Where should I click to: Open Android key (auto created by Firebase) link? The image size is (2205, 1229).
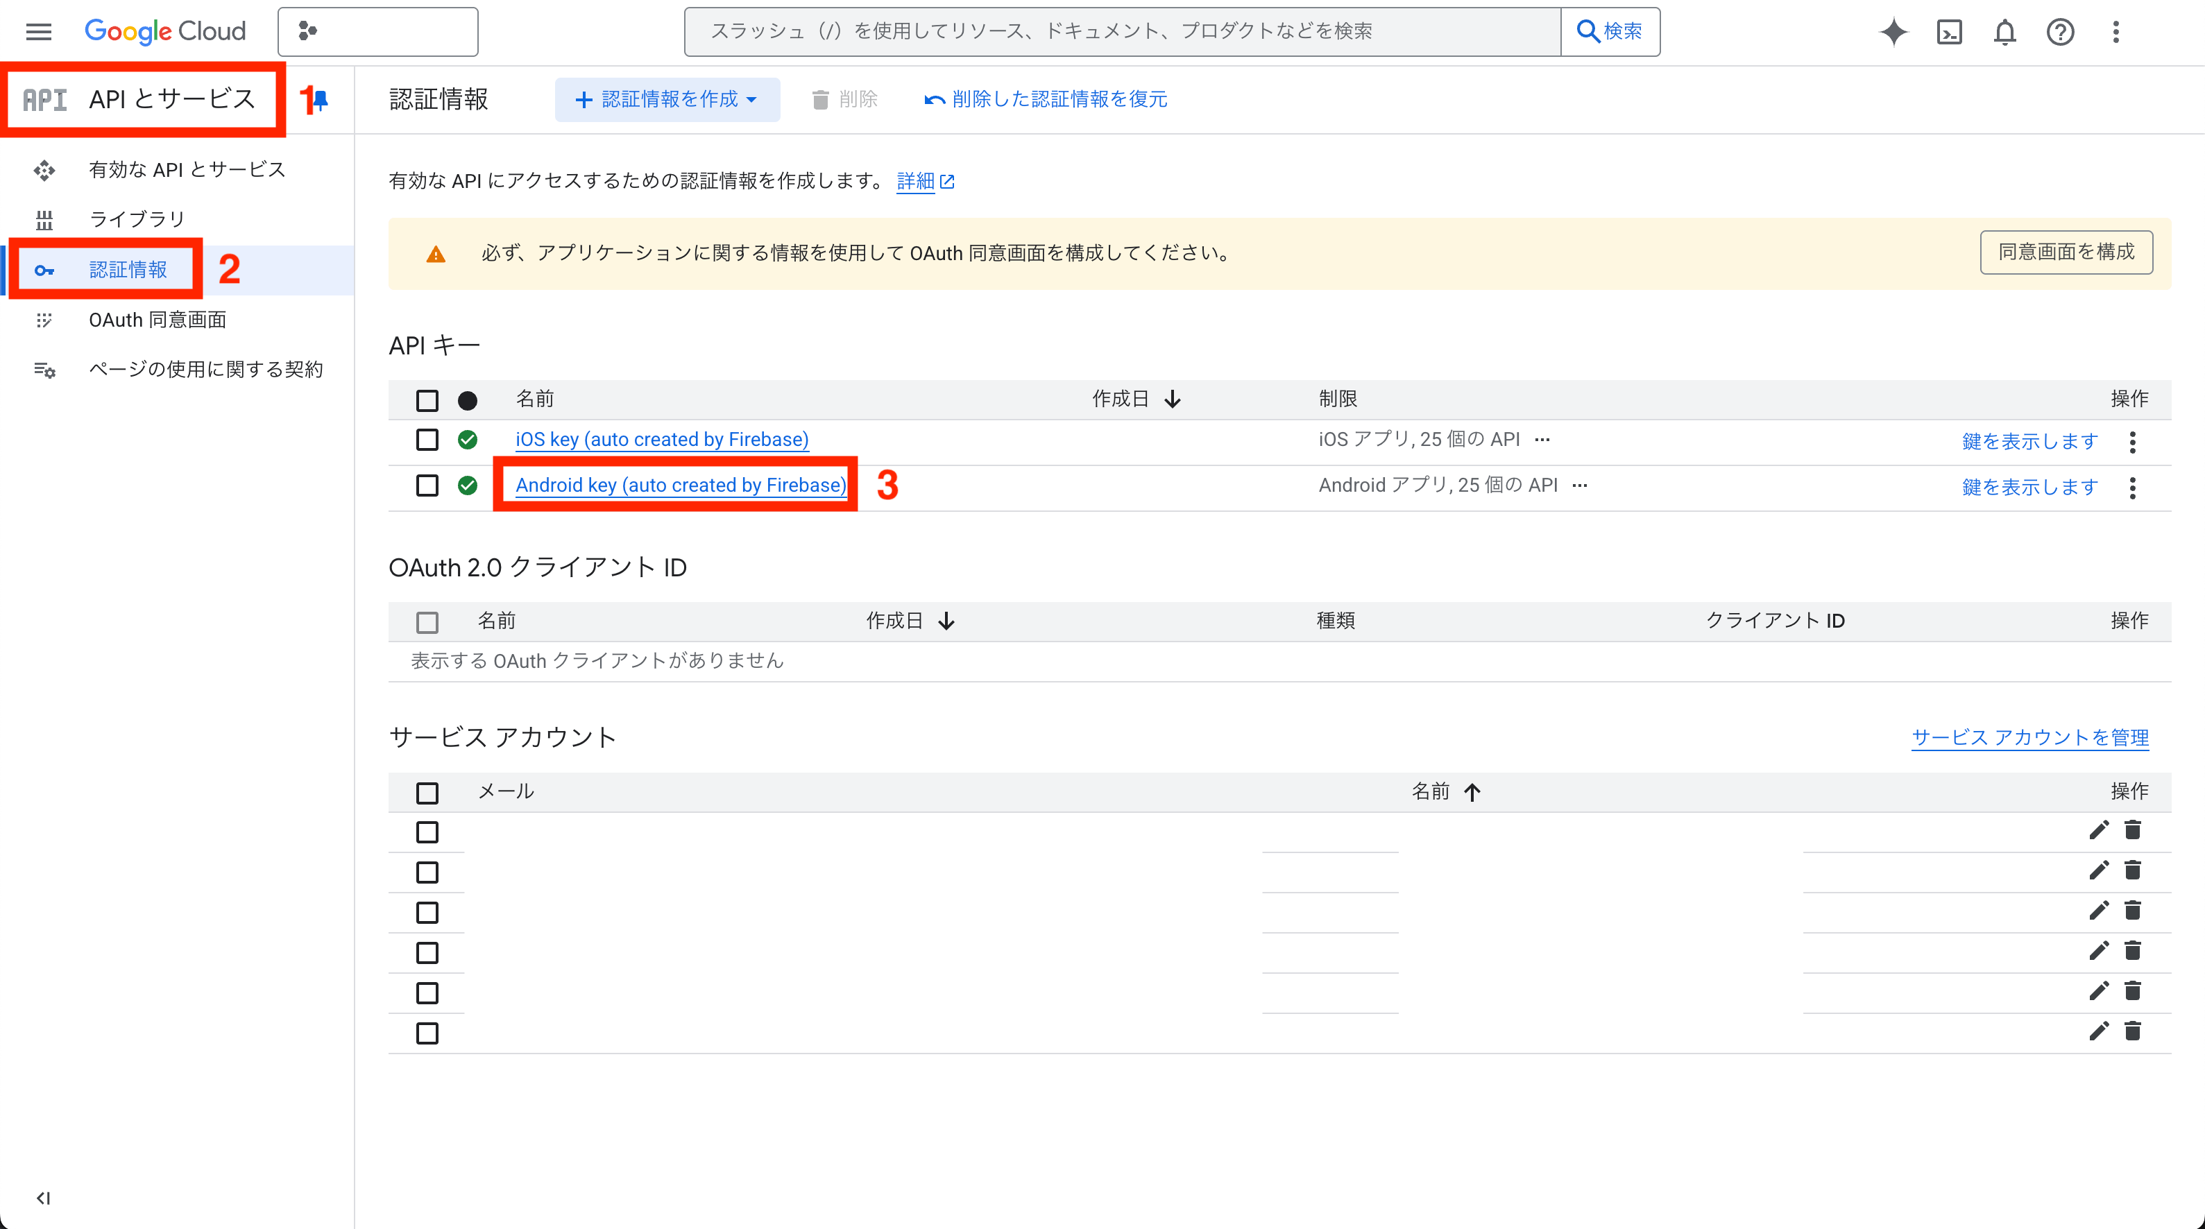(x=681, y=485)
